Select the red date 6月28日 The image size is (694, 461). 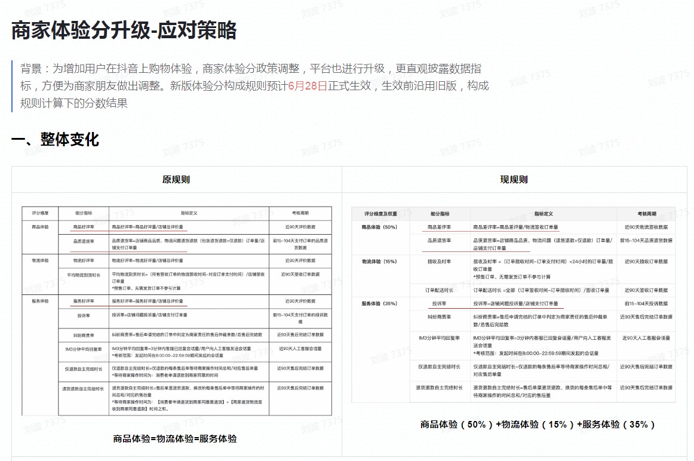(308, 86)
